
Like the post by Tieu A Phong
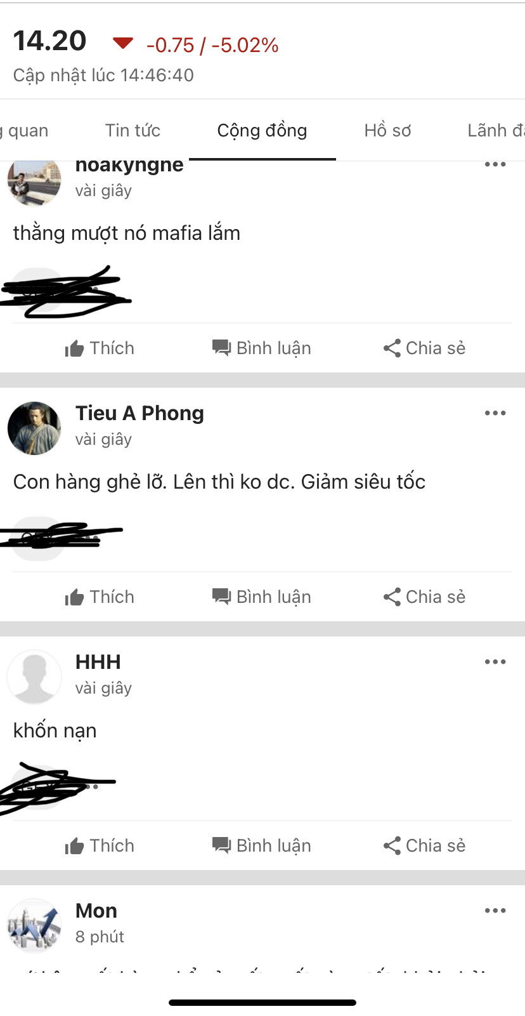pyautogui.click(x=100, y=597)
